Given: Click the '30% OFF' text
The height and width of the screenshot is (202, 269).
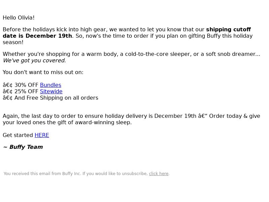Looking at the screenshot, I should [26, 85].
